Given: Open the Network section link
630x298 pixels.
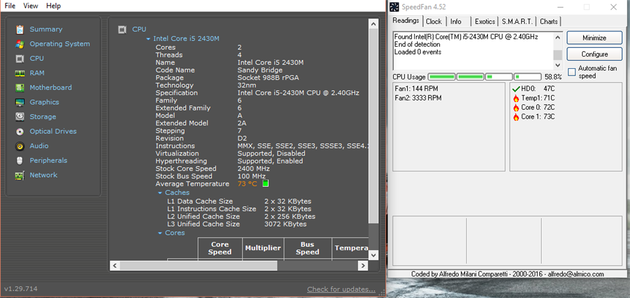Looking at the screenshot, I should [x=44, y=175].
